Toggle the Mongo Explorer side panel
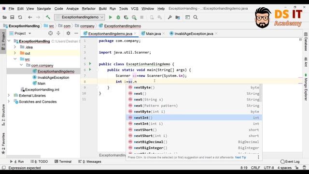The height and width of the screenshot is (174, 309). 306,87
